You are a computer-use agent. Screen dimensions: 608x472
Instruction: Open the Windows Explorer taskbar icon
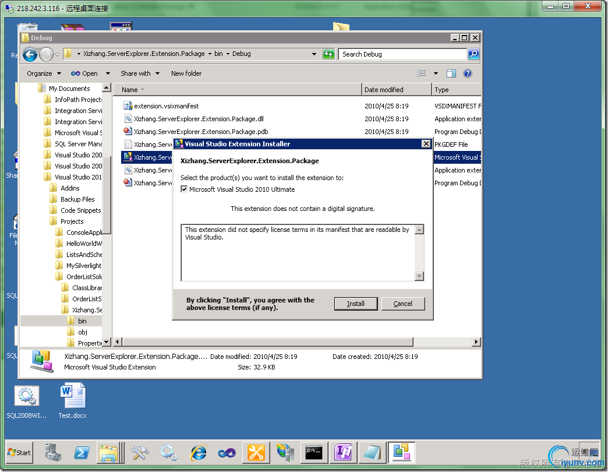point(108,453)
